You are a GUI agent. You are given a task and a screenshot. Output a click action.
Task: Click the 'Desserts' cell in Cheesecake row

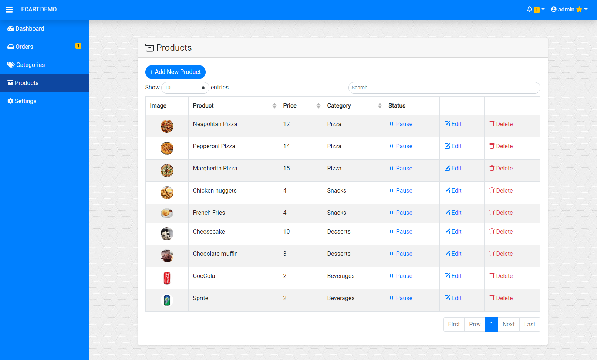[x=353, y=234]
